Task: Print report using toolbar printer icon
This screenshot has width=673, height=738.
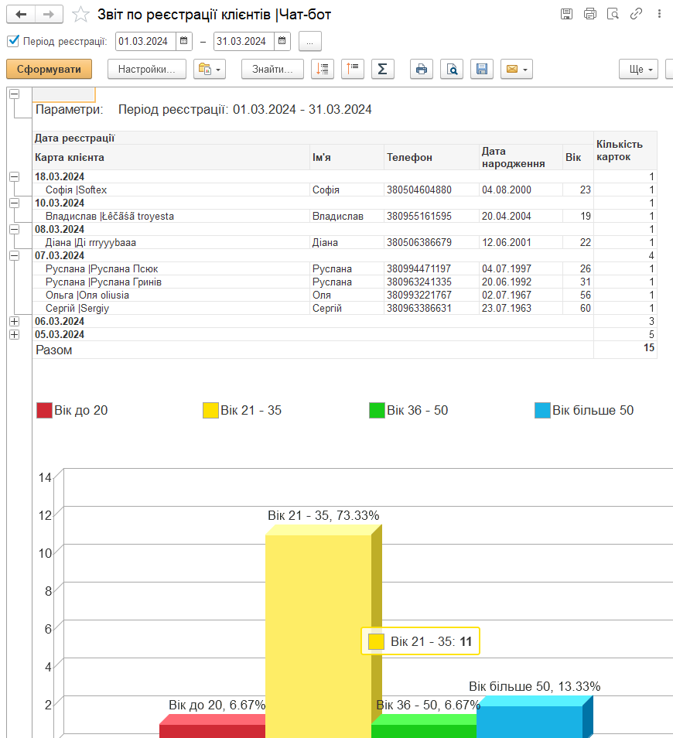Action: 422,69
